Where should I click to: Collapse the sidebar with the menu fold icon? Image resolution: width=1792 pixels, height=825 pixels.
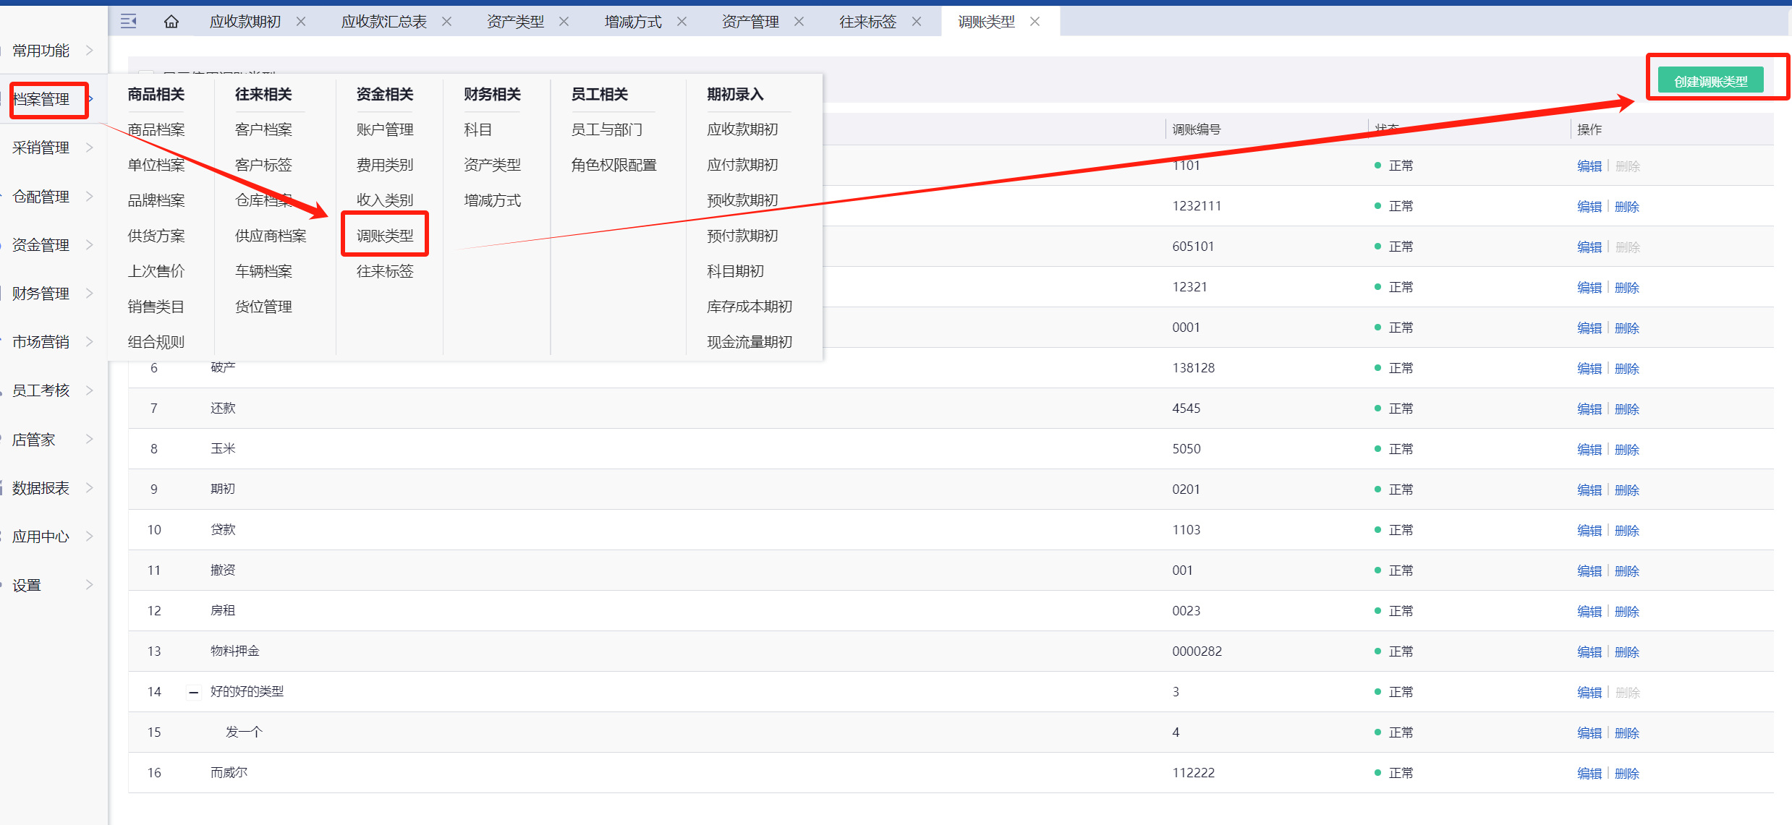[129, 22]
